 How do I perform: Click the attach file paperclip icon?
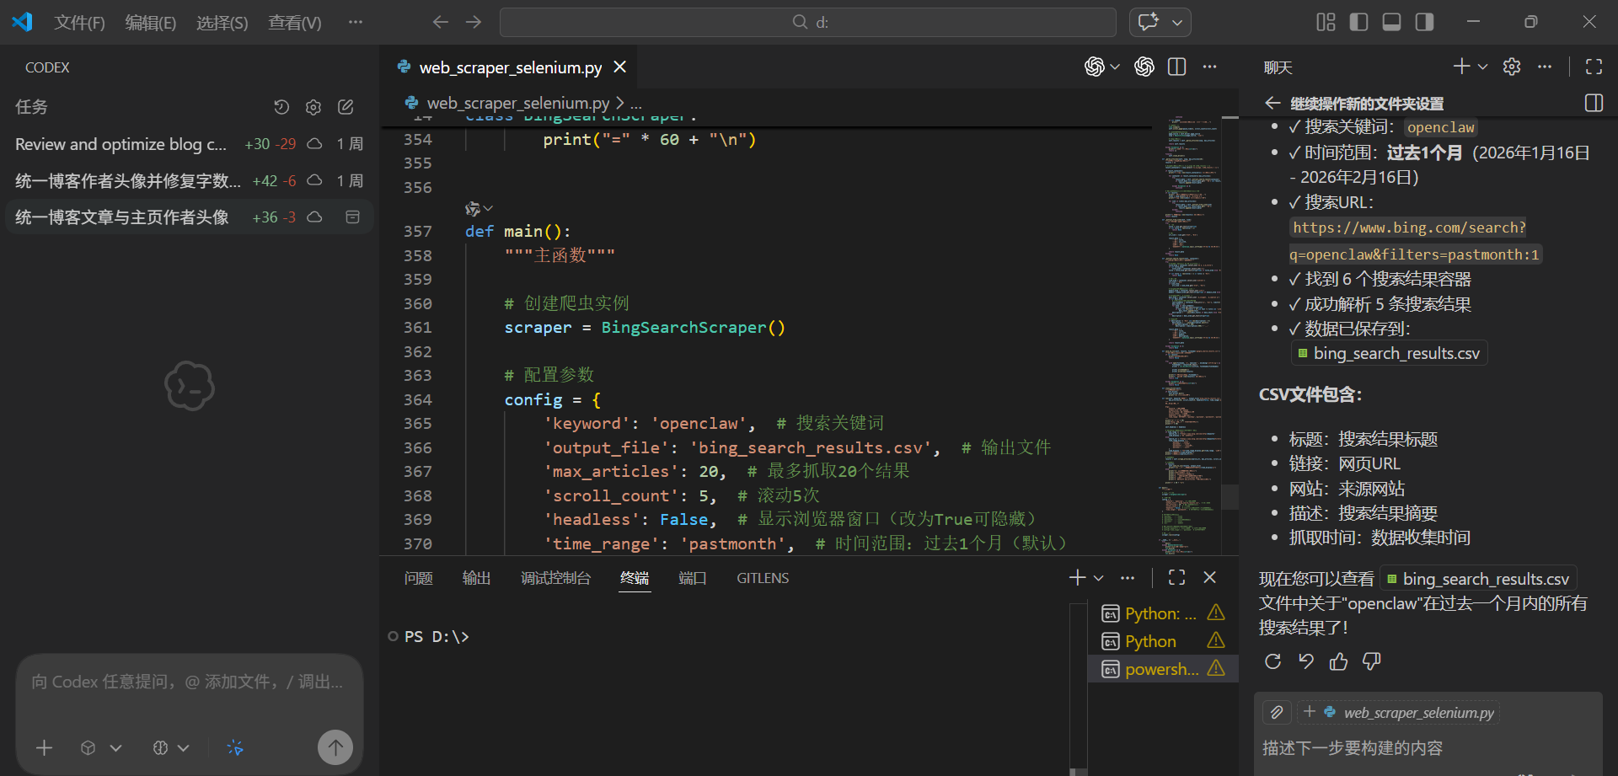(x=1277, y=713)
